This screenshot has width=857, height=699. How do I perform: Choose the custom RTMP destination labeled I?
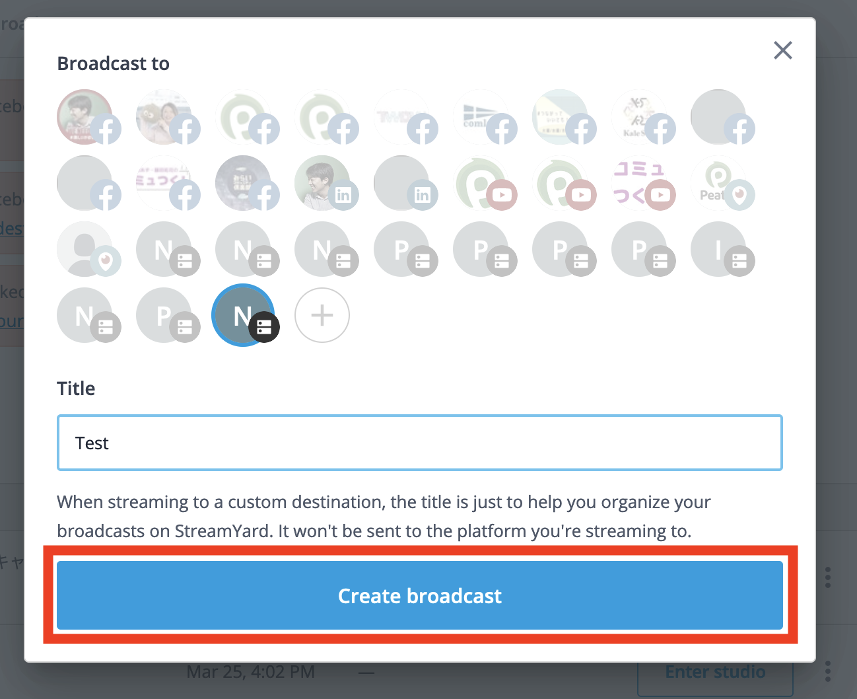pyautogui.click(x=719, y=249)
